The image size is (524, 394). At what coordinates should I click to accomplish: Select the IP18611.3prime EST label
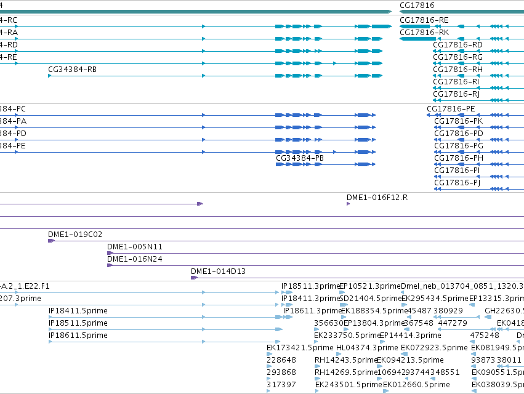tap(312, 311)
